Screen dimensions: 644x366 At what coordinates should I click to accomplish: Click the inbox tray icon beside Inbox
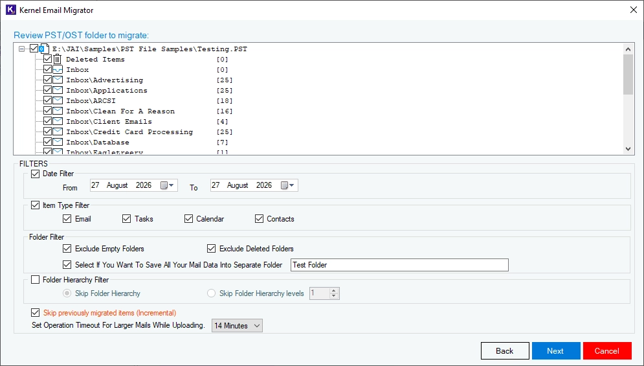tap(58, 69)
